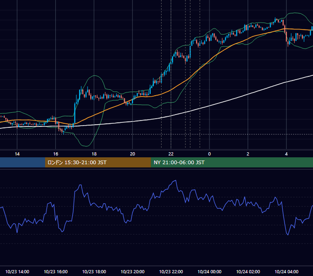This screenshot has height=276, width=313.
Task: Click hour label 14 on chart axis
Action: point(17,154)
